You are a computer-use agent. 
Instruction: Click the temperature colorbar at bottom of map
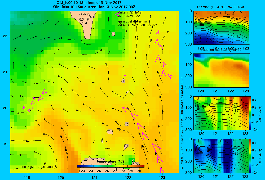pos(111,166)
